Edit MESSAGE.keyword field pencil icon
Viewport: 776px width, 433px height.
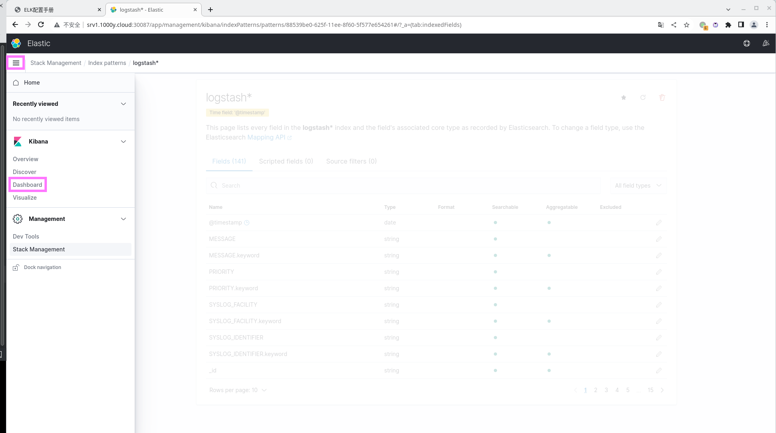pos(659,255)
